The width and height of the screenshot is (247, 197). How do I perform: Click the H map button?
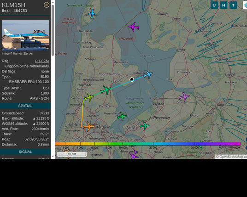coord(223,5)
